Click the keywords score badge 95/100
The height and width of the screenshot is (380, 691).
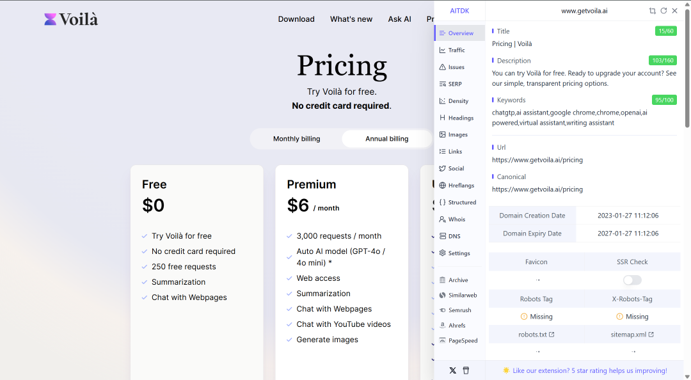664,100
